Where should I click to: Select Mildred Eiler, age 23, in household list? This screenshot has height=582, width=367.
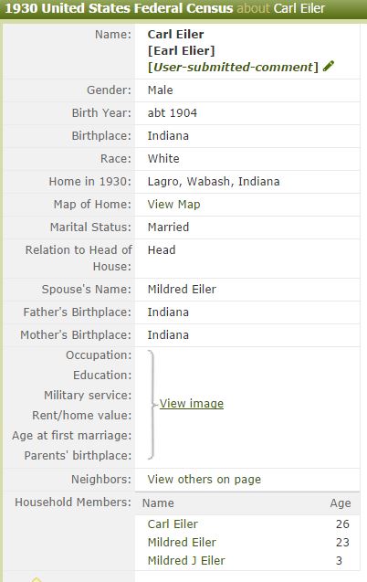[x=182, y=542]
